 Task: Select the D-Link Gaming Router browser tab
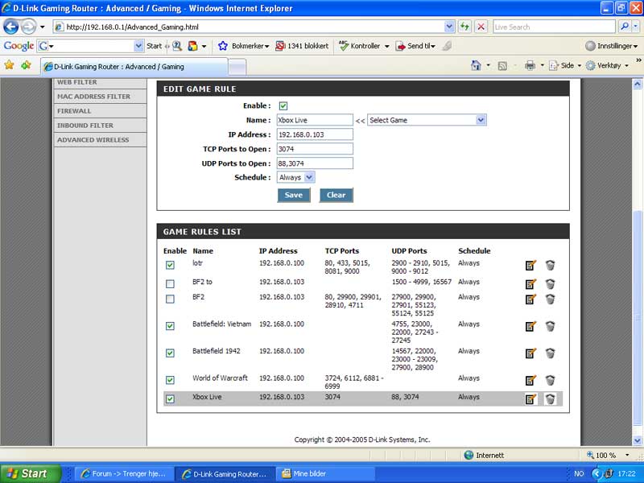point(134,67)
